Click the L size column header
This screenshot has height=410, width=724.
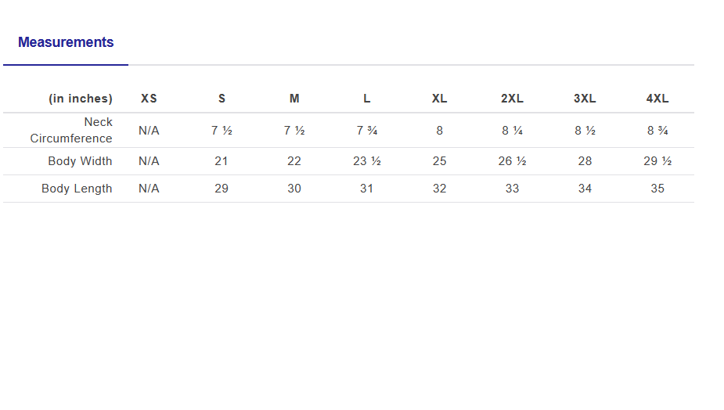coord(366,99)
